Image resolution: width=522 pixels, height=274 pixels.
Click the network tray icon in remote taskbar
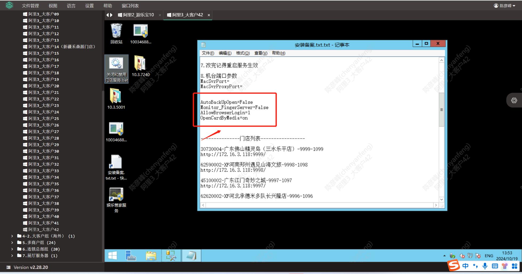[x=470, y=256]
